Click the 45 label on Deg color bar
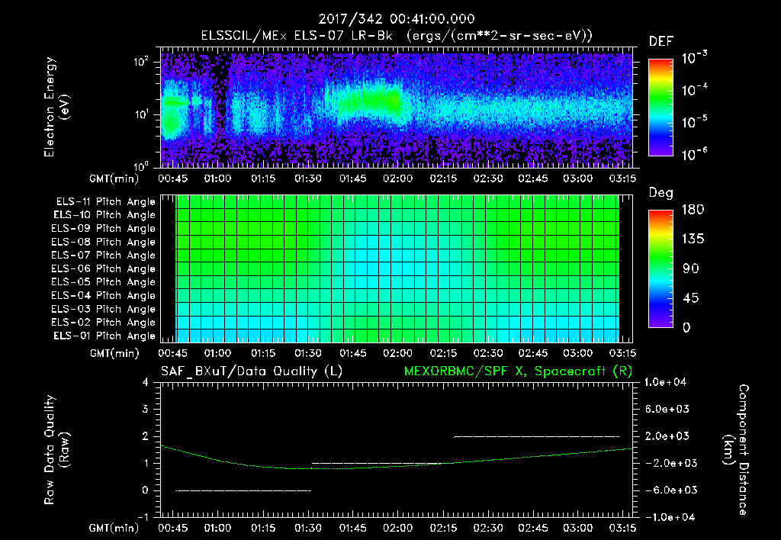This screenshot has width=781, height=540. coord(690,298)
